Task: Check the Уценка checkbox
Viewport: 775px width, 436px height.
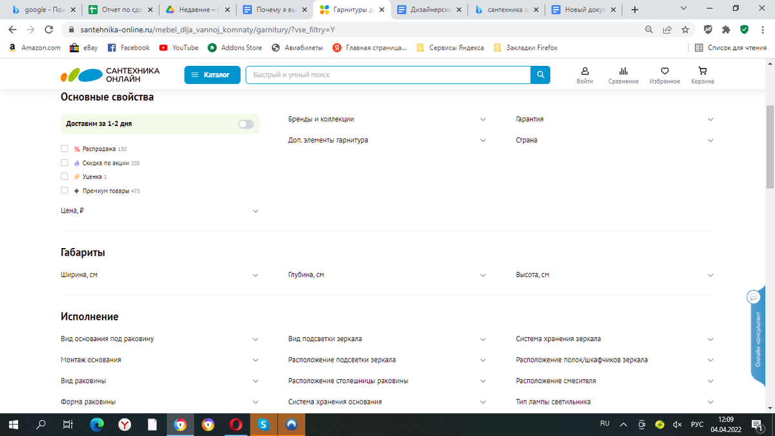Action: click(65, 176)
